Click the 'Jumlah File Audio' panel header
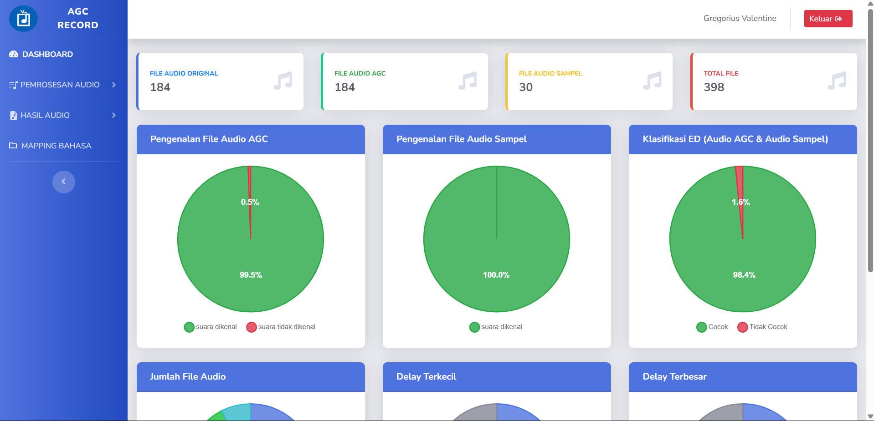 click(x=251, y=377)
